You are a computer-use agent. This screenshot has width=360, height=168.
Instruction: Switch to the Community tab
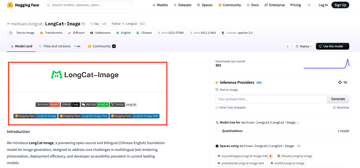click(102, 46)
